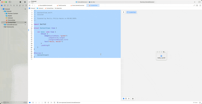
Task: Add an editor on the right
Action: [200, 5]
